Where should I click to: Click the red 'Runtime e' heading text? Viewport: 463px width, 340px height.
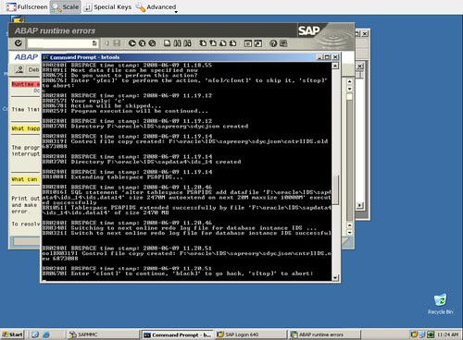tap(26, 84)
